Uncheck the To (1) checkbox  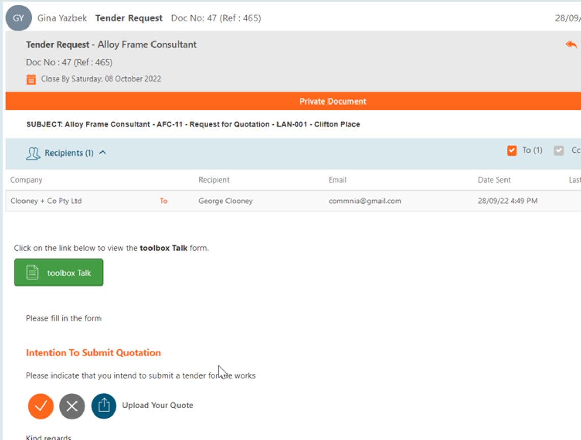pos(512,150)
